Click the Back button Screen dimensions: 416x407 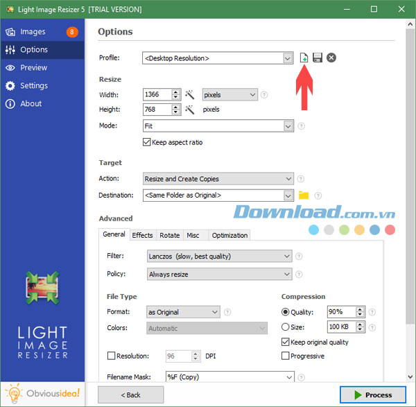[x=131, y=395]
